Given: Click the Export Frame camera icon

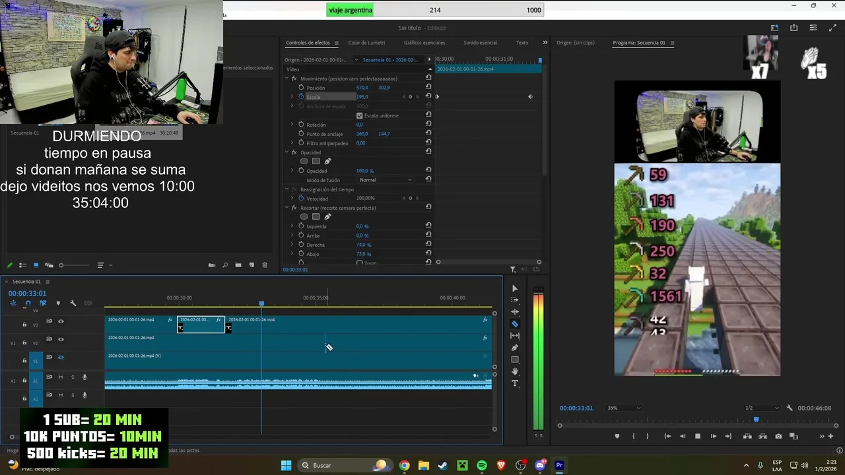Looking at the screenshot, I should click(778, 436).
